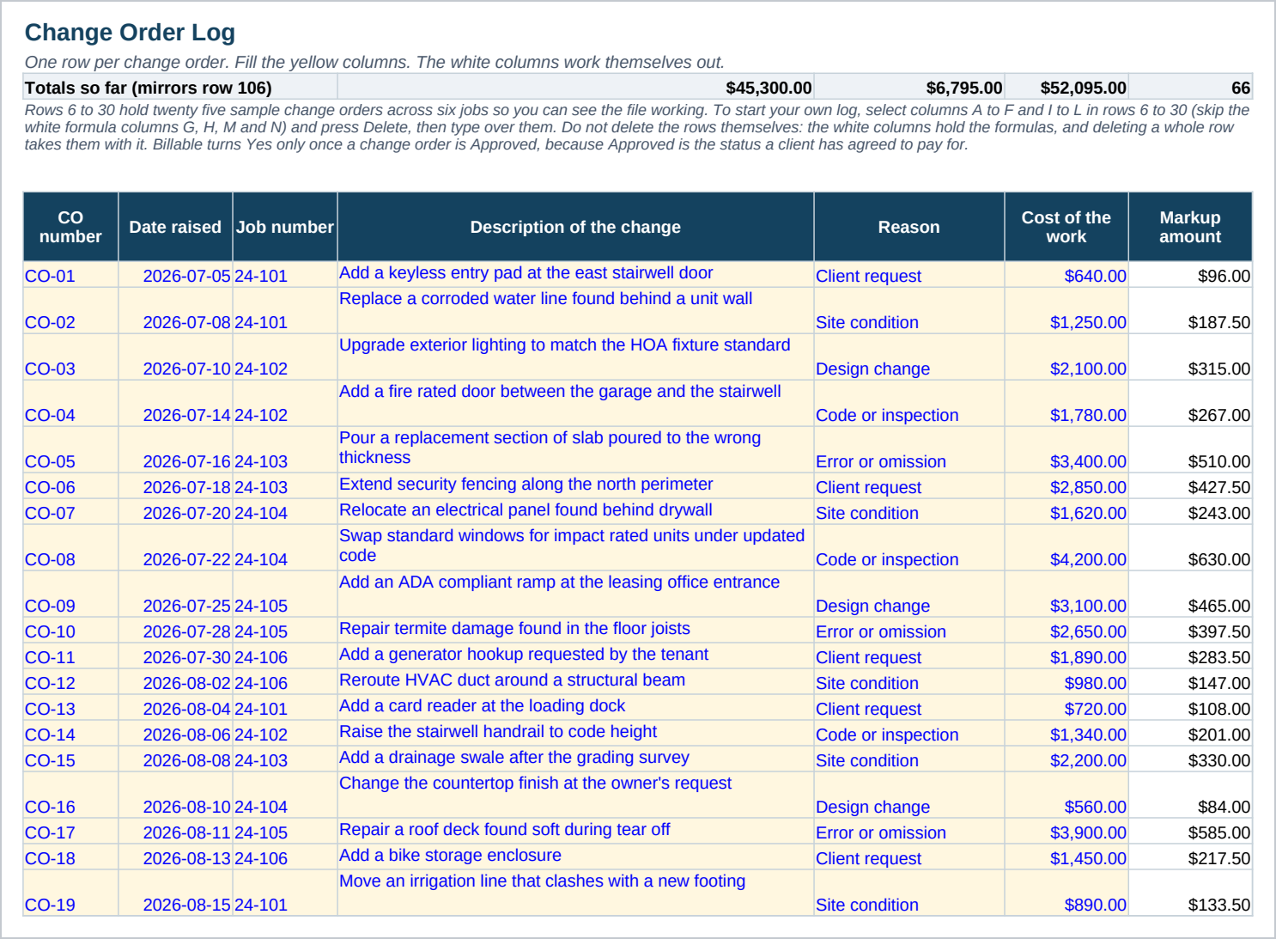The width and height of the screenshot is (1276, 939).
Task: Click the "Error or omission" reason for CO-05
Action: [909, 450]
